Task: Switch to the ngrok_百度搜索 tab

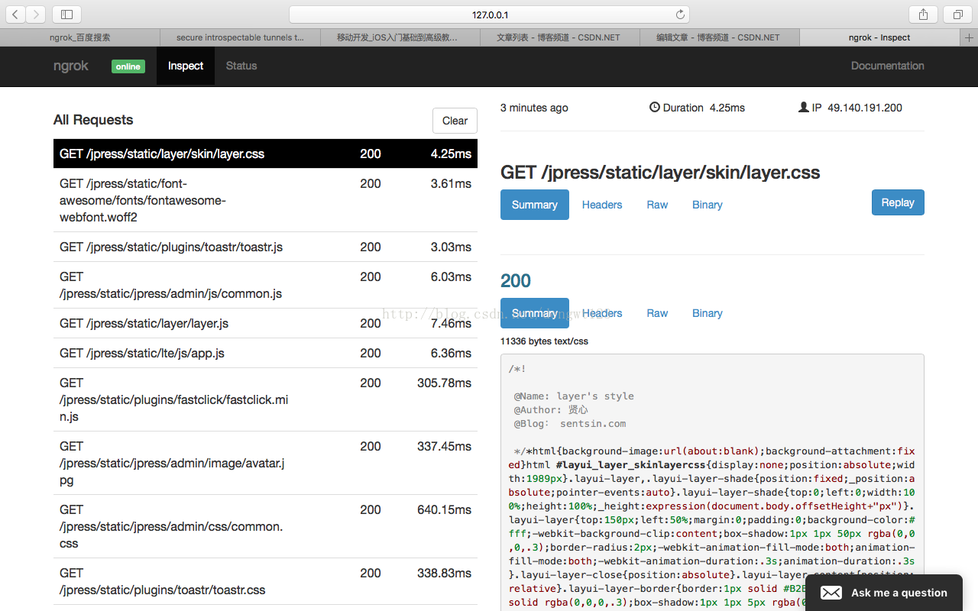Action: tap(80, 37)
